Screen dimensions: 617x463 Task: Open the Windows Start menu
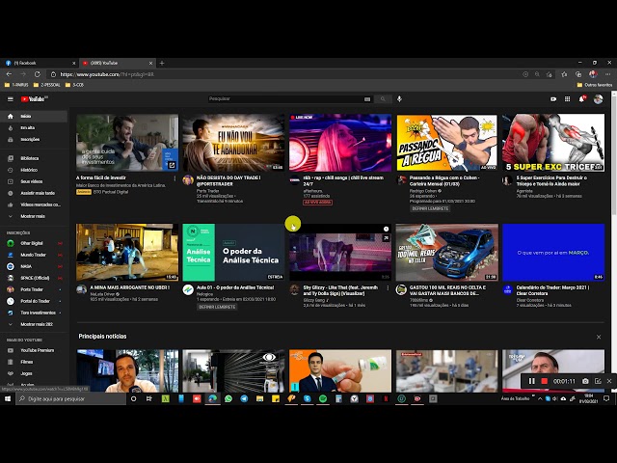pos(8,398)
